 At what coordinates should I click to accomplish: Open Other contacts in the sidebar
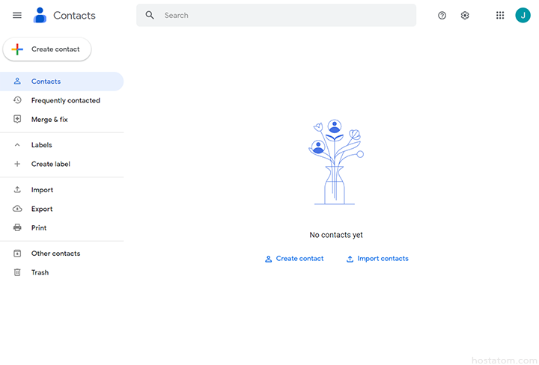click(x=55, y=254)
